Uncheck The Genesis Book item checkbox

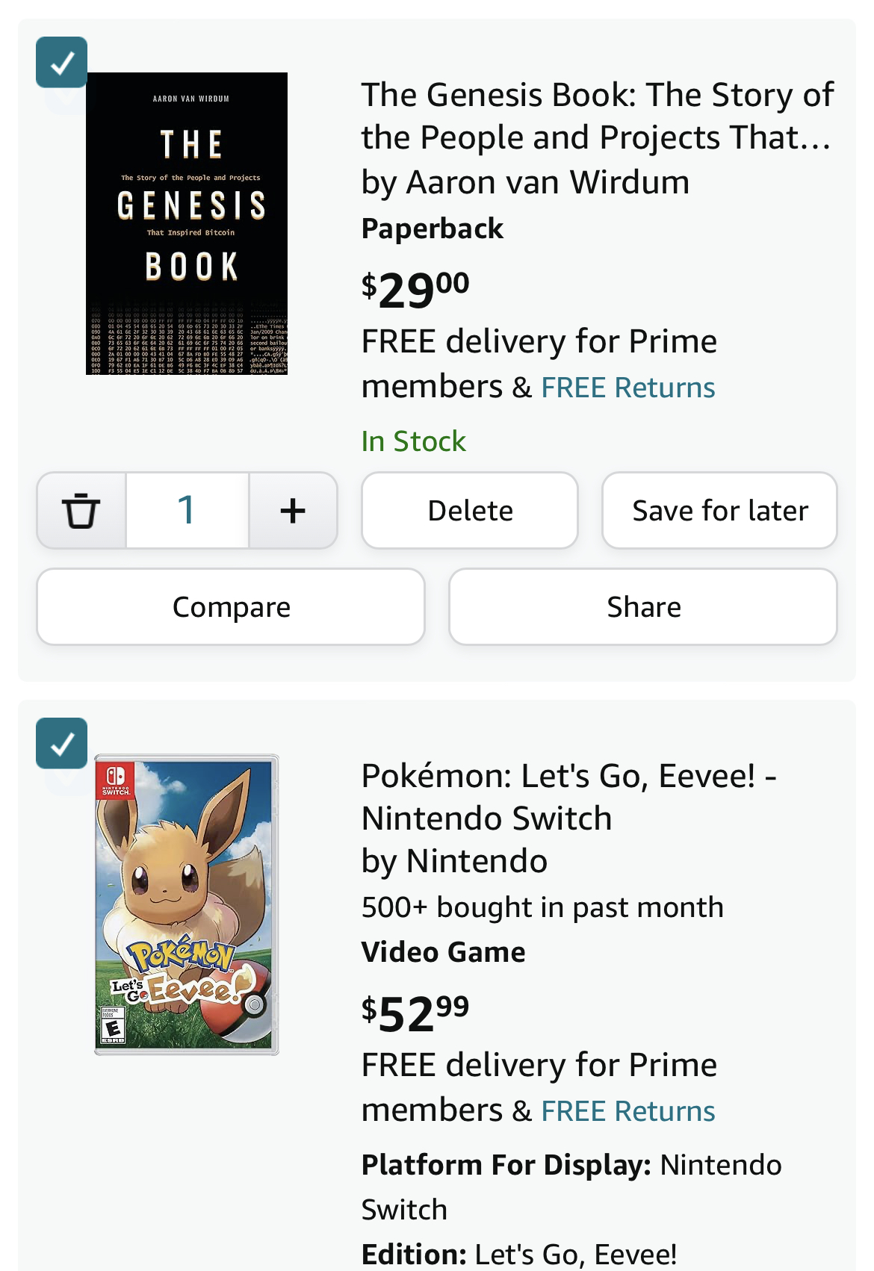pos(61,62)
